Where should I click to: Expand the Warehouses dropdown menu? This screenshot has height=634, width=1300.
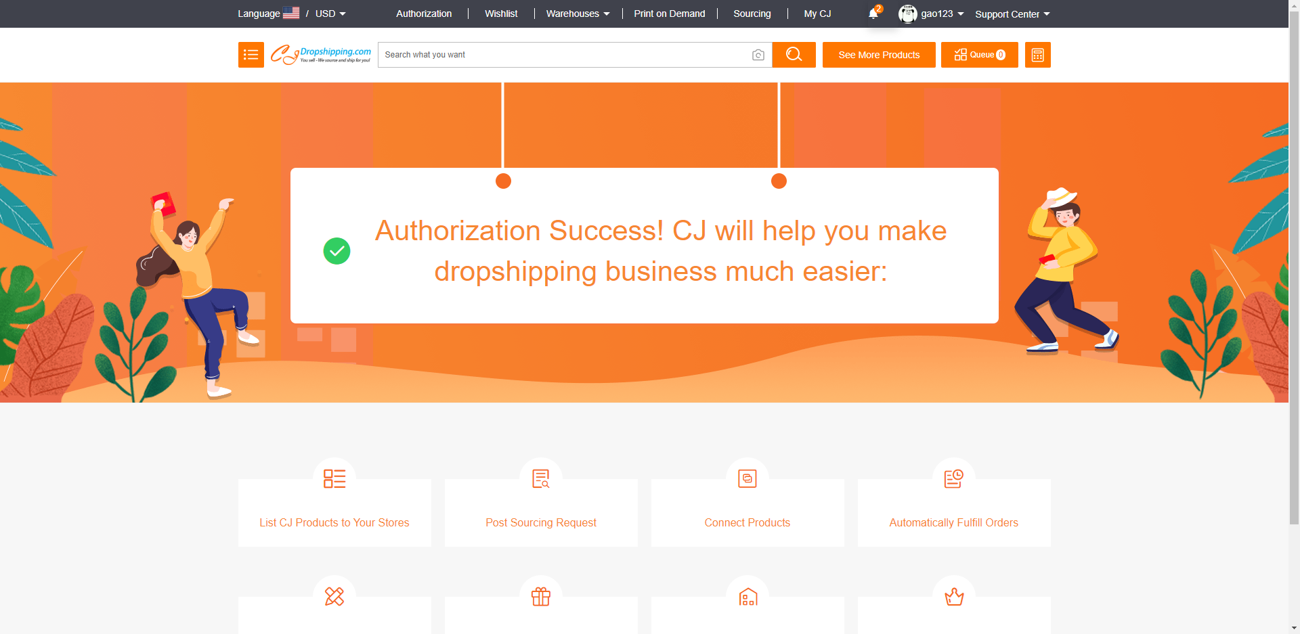click(x=578, y=14)
